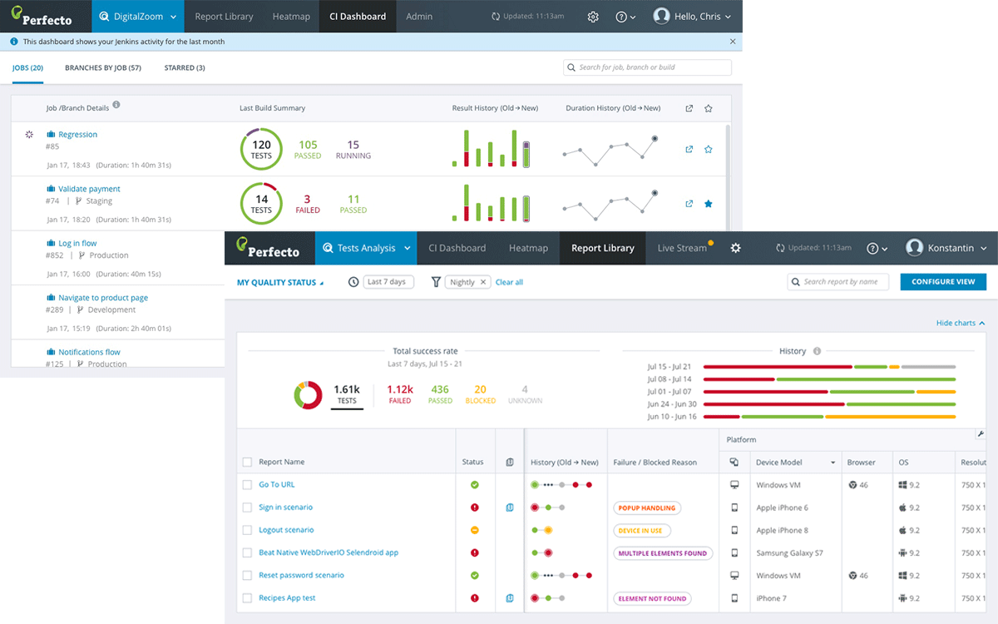Click external link column header icon
The height and width of the screenshot is (624, 998).
pyautogui.click(x=689, y=108)
